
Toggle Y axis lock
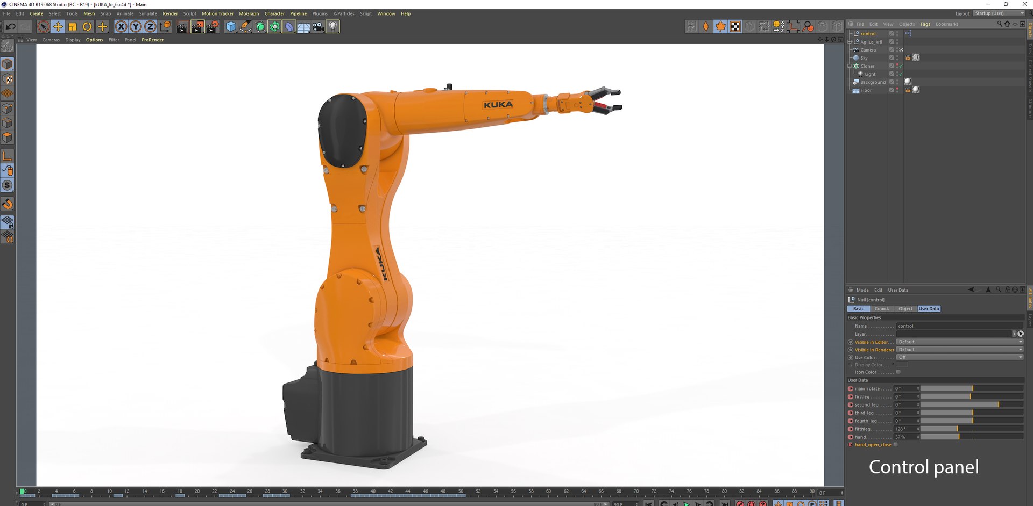pyautogui.click(x=136, y=26)
